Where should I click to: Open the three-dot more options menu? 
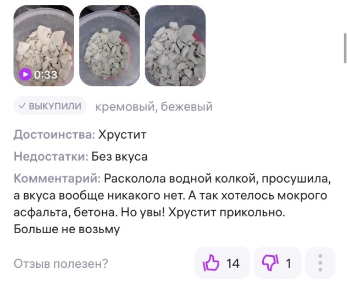click(320, 263)
